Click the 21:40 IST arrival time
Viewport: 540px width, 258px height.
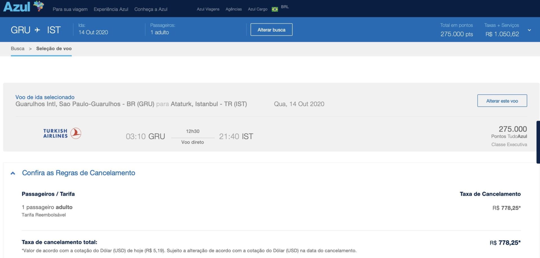click(x=236, y=137)
